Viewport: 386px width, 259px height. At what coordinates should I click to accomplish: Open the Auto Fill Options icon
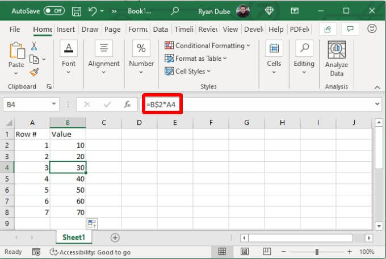point(93,224)
